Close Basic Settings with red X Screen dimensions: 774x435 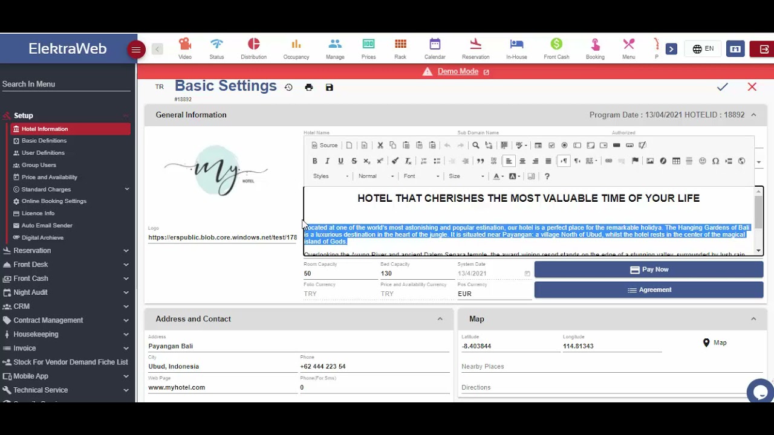tap(752, 87)
